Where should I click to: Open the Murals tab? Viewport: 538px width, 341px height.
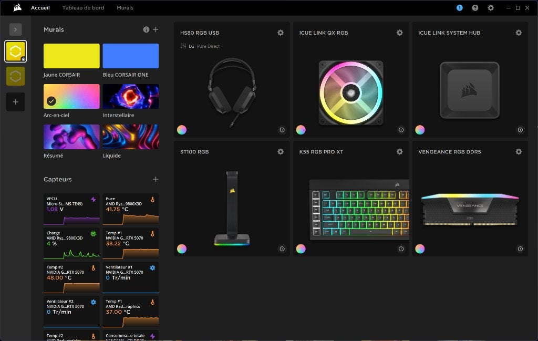click(125, 7)
